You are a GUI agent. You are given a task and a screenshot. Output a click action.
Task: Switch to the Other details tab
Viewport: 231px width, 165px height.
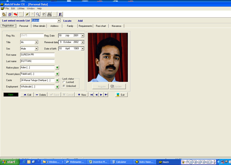click(39, 26)
